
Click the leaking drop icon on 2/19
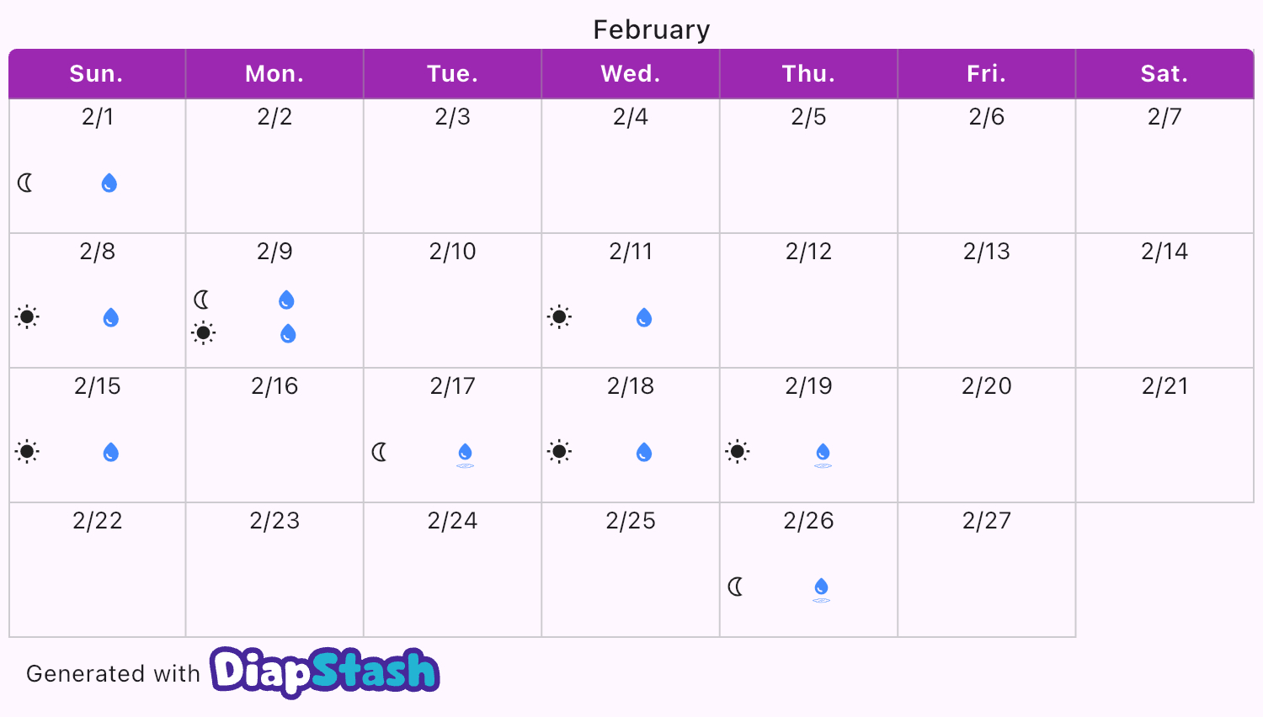click(823, 454)
